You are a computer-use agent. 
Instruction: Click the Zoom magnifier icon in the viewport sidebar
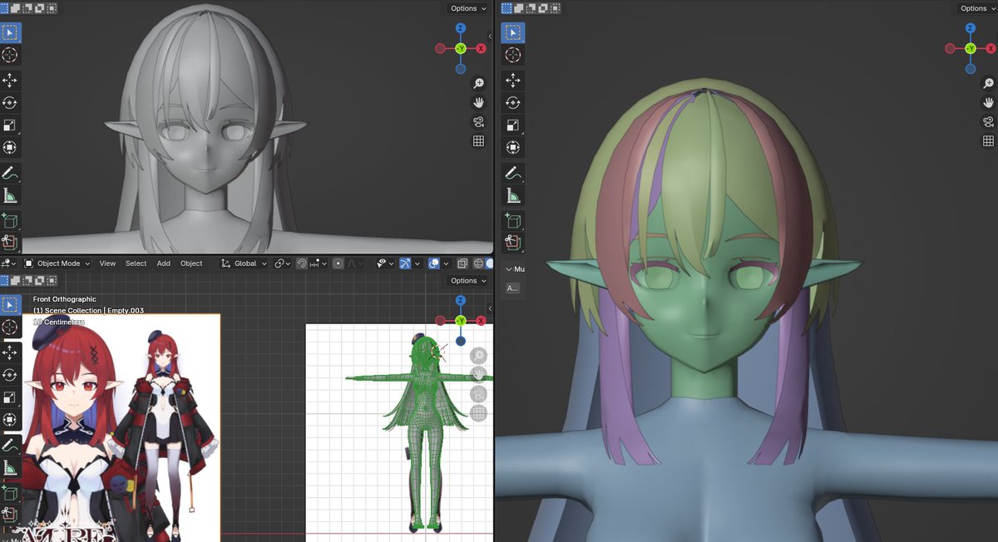478,83
